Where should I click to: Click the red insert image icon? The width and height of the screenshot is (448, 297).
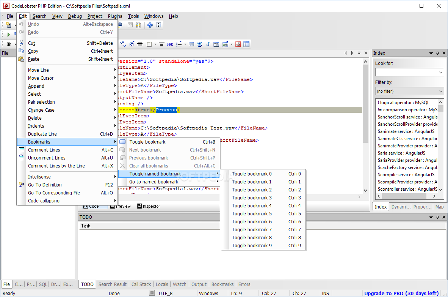point(238,44)
